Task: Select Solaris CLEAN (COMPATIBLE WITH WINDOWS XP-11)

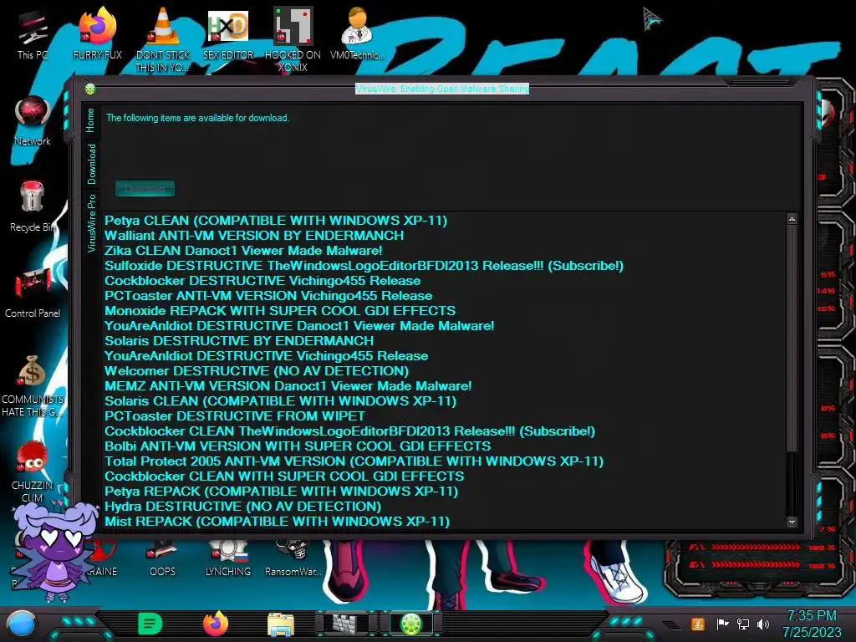Action: pyautogui.click(x=280, y=400)
